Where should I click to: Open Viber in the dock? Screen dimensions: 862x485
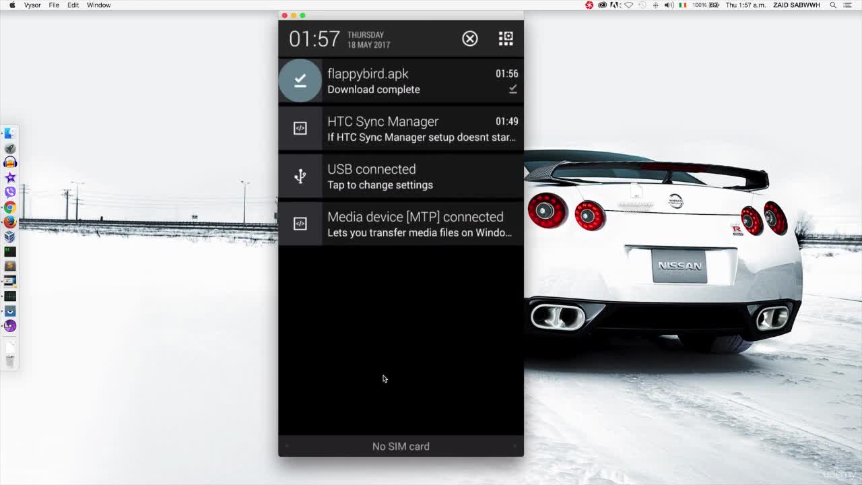coord(9,193)
